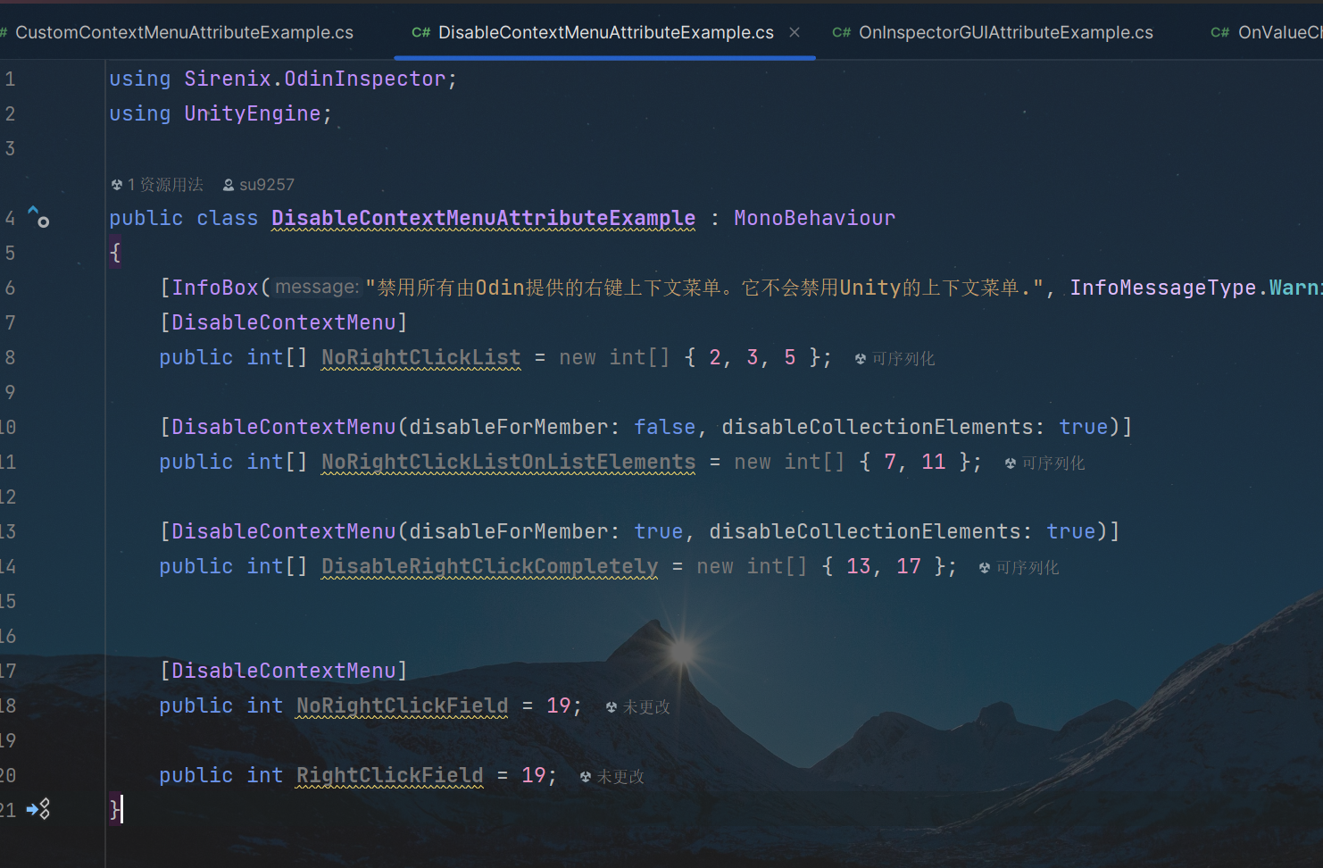Click Unity icon beside RightClickField's 未更改 hint
Screen dimensions: 1323x868
[x=586, y=777]
